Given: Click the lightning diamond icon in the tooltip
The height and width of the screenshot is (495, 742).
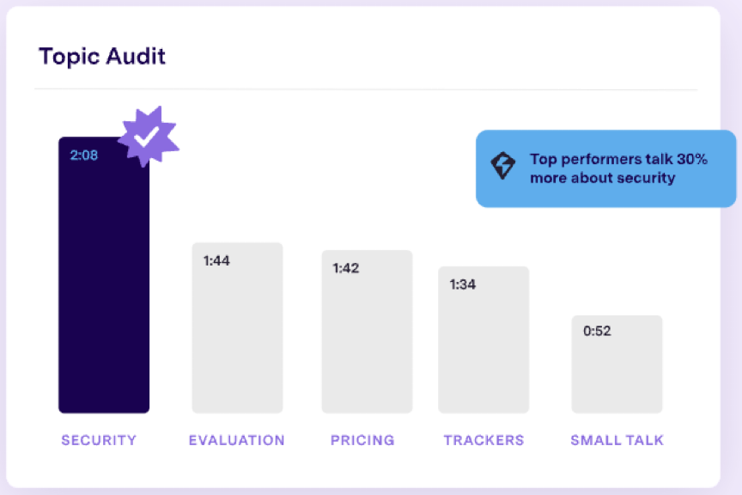Looking at the screenshot, I should [x=503, y=165].
